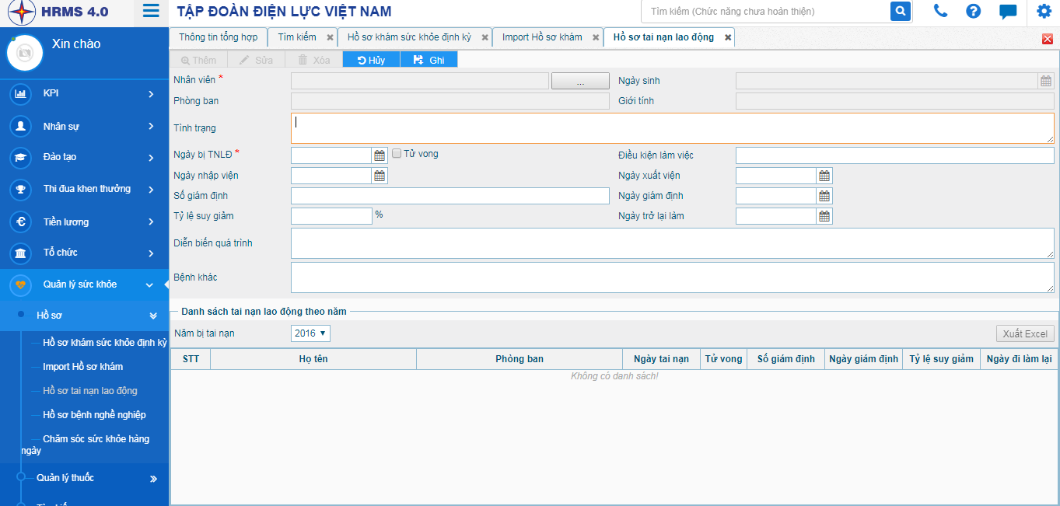Expand the Quản lý thuốc submenu
The image size is (1060, 506).
[x=153, y=479]
